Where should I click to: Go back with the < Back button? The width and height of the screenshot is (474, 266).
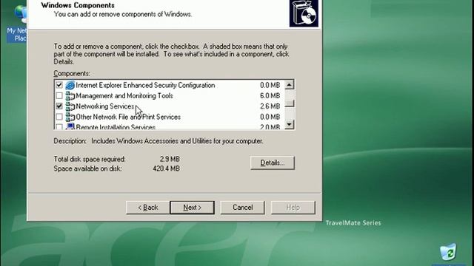(x=148, y=208)
